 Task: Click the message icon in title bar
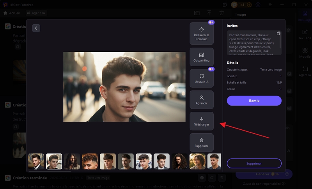coord(225,5)
